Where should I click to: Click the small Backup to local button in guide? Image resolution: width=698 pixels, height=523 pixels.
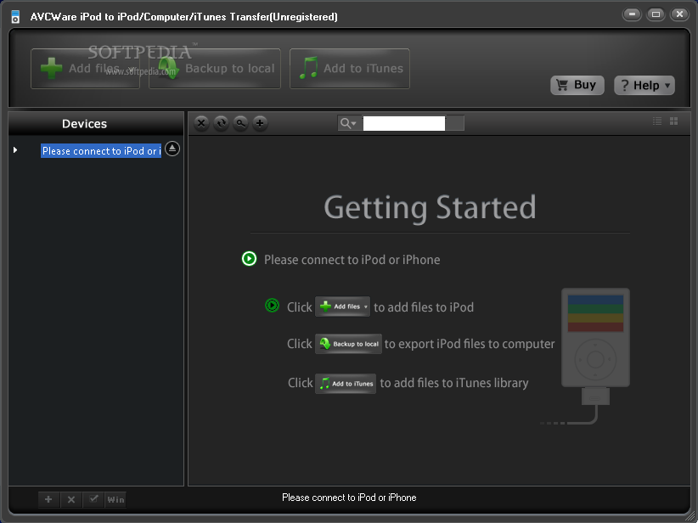click(x=348, y=344)
